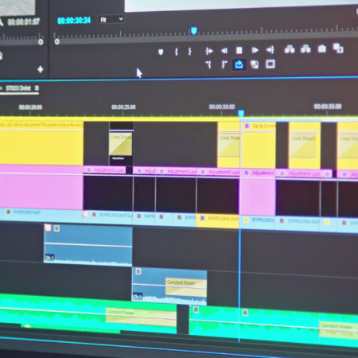This screenshot has height=358, width=358.
Task: Click the fx badge on 'Up to 5 met' clip
Action: pos(247,126)
